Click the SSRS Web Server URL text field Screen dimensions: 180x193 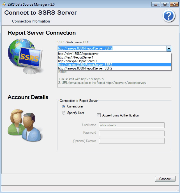click(112, 48)
